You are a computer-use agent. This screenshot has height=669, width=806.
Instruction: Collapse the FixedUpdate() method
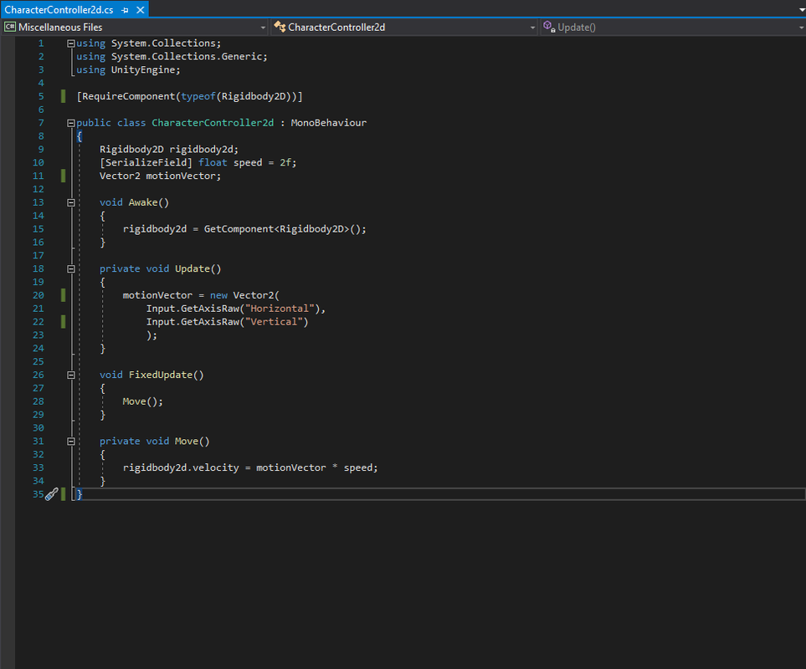(71, 375)
